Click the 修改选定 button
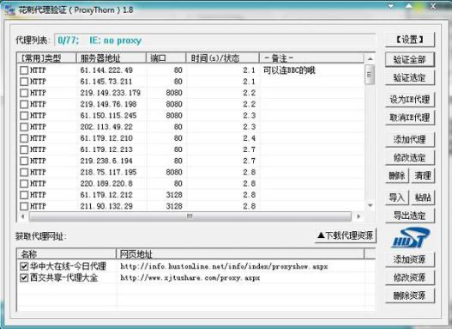Viewport: 452px width, 329px height. coord(410,158)
